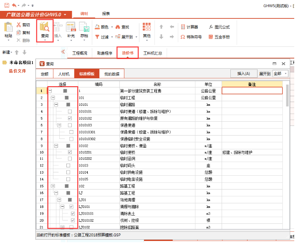Check the 临时码头 row checkbox
The height and width of the screenshot is (246, 298).
click(x=68, y=166)
